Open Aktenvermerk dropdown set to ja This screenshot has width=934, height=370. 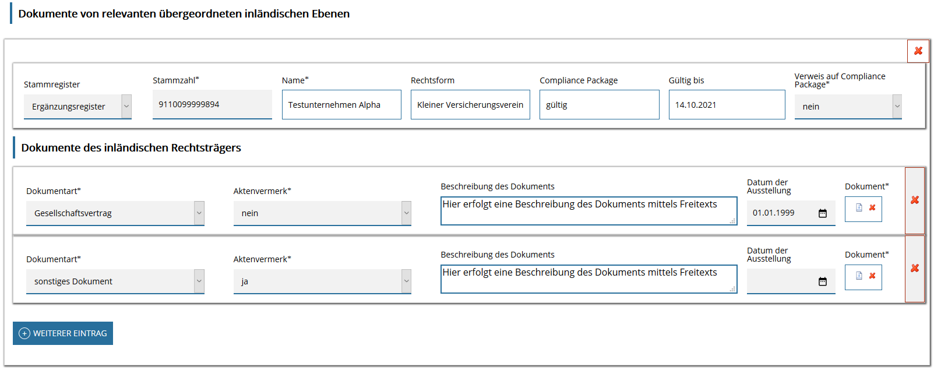[322, 281]
